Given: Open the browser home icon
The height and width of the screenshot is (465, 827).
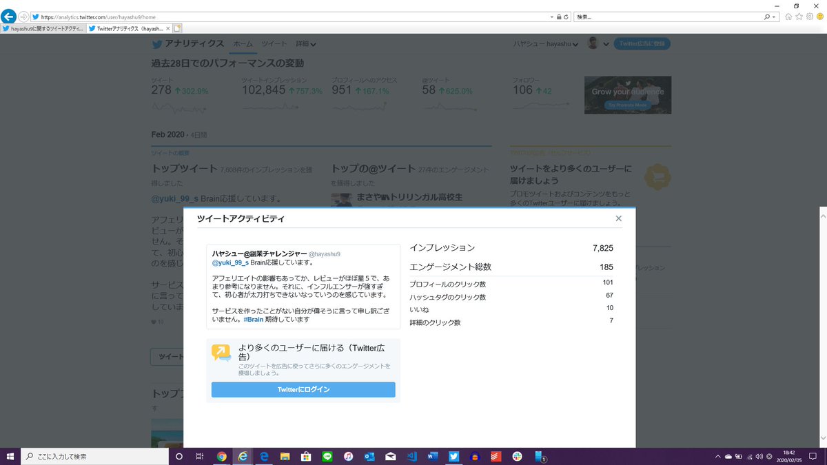Looking at the screenshot, I should (x=788, y=17).
